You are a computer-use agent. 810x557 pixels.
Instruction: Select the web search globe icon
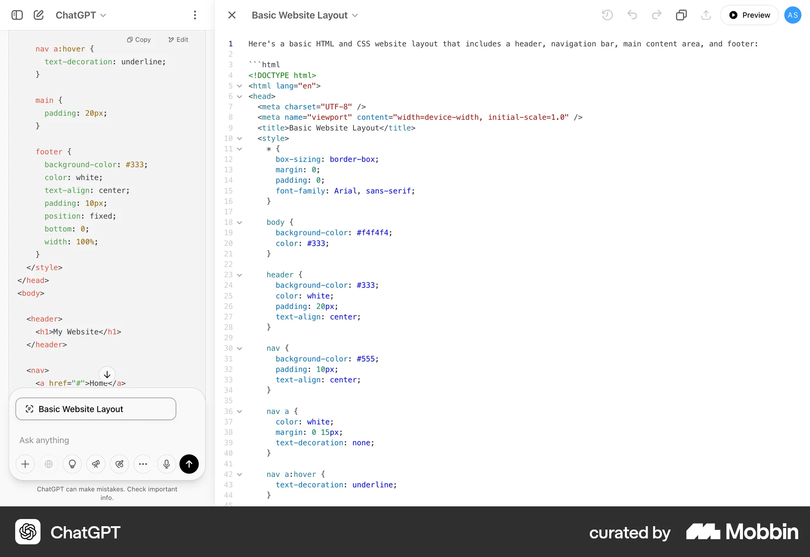(x=49, y=464)
